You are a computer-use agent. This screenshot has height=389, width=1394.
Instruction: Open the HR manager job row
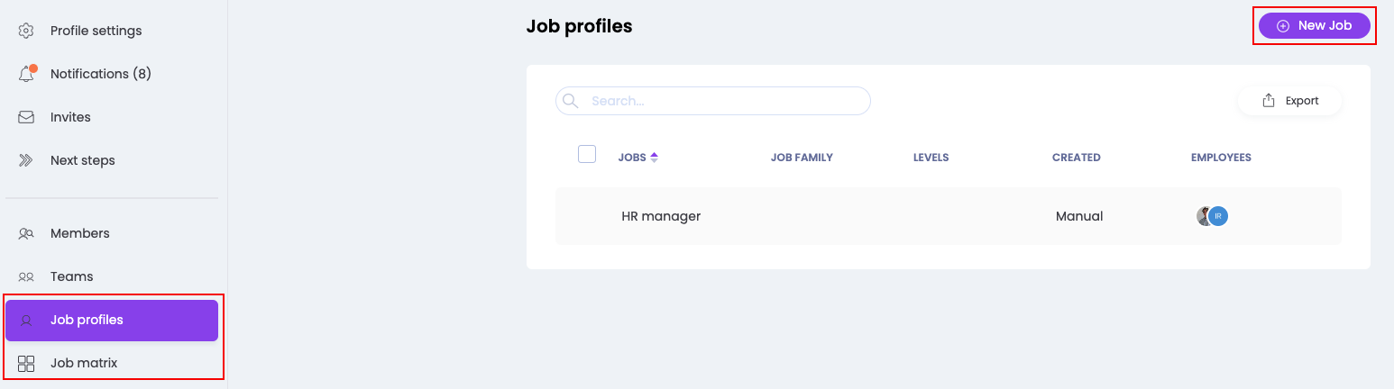tap(661, 216)
